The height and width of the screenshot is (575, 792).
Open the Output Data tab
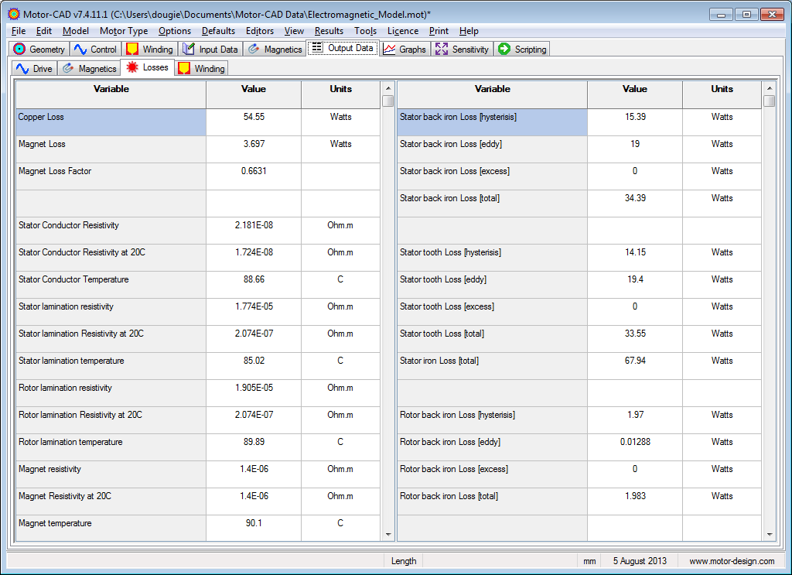(x=343, y=48)
